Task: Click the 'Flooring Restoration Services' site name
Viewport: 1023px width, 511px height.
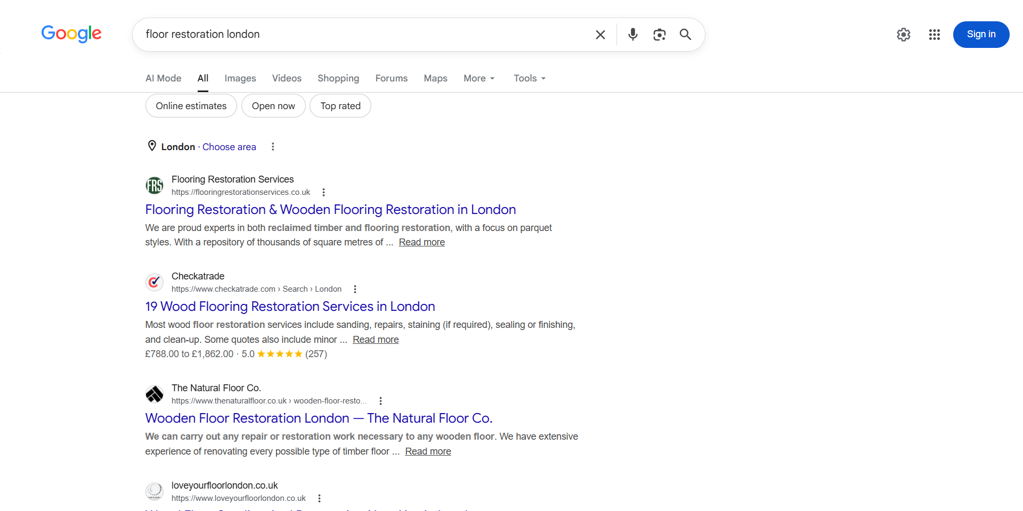Action: [233, 179]
